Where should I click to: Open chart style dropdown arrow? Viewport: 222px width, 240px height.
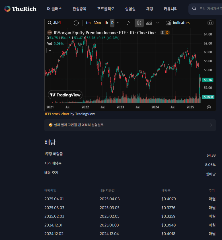[157, 23]
